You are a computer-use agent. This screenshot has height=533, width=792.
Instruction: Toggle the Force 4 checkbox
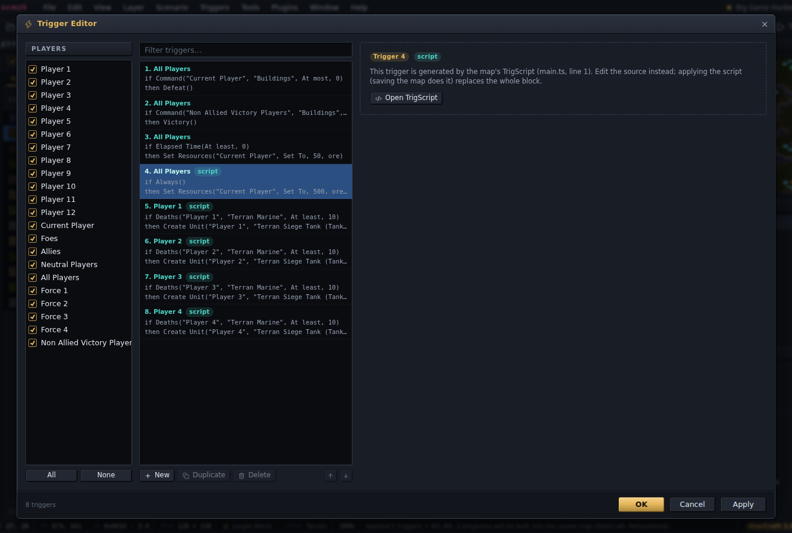pyautogui.click(x=33, y=330)
